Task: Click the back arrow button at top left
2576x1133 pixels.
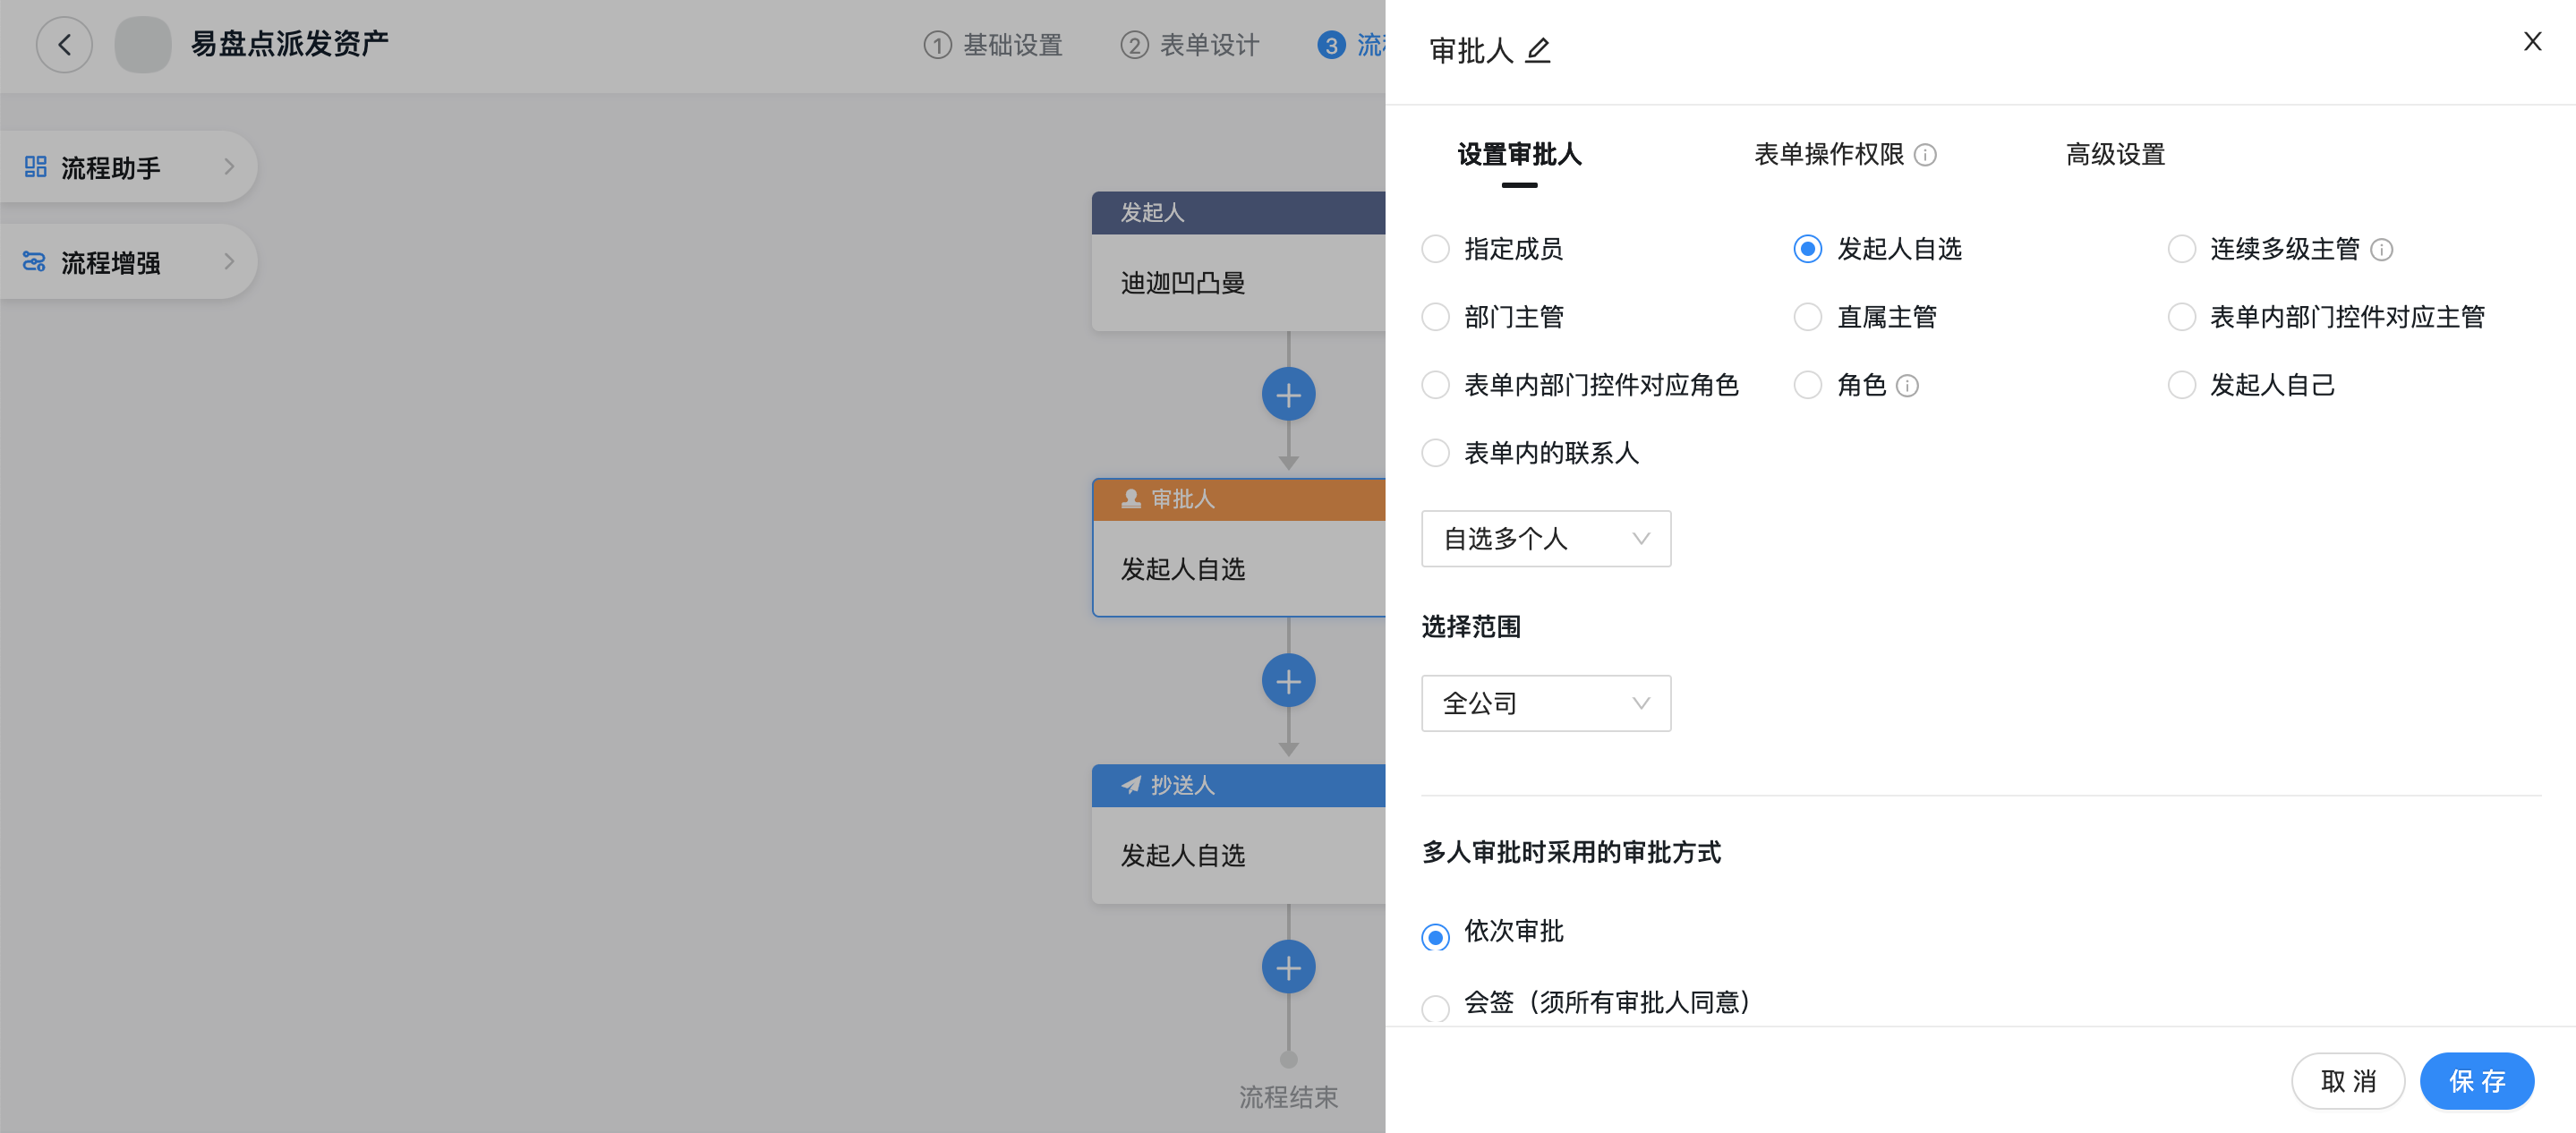Action: tap(65, 45)
